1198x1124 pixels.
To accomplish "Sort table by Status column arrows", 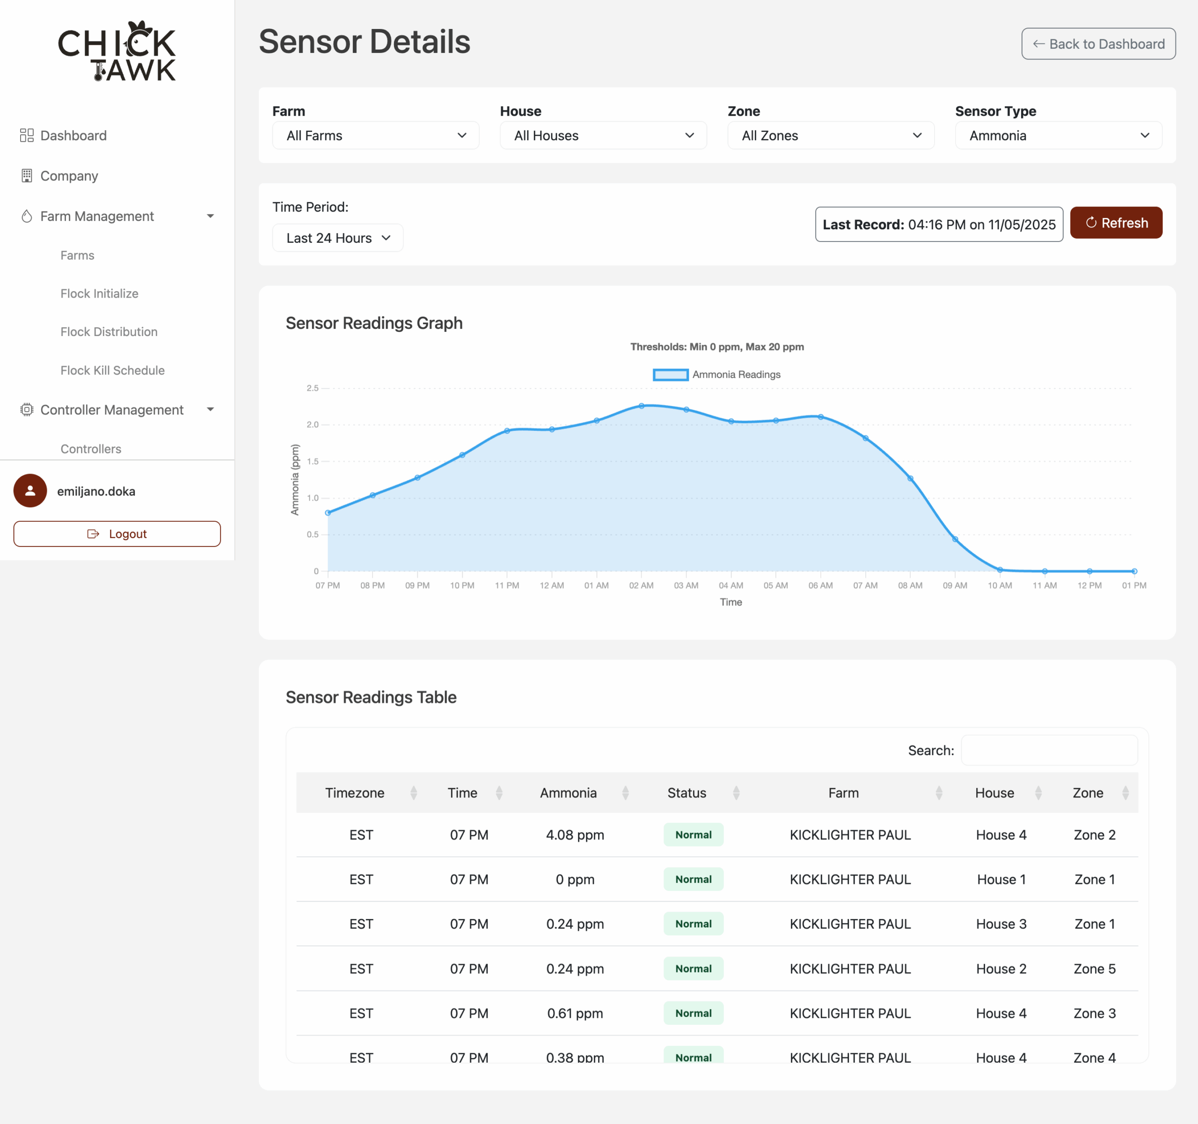I will [736, 793].
